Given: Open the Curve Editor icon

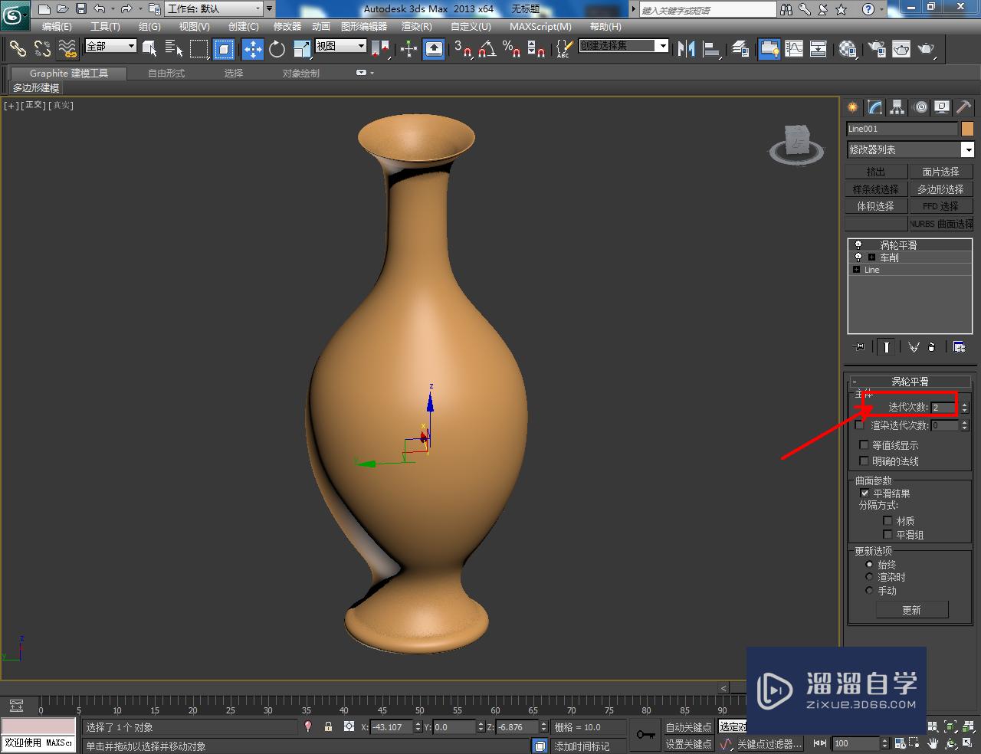Looking at the screenshot, I should click(x=794, y=49).
